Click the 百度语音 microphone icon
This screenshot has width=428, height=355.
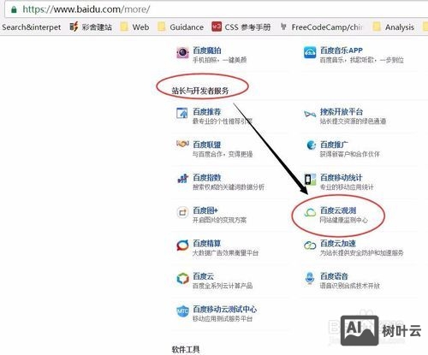(x=310, y=278)
